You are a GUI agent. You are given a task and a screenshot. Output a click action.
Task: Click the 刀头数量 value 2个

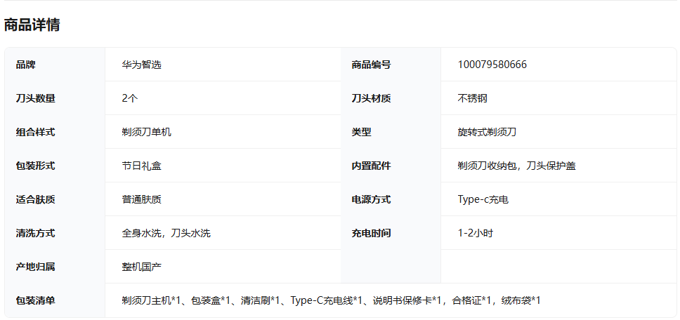pos(129,98)
